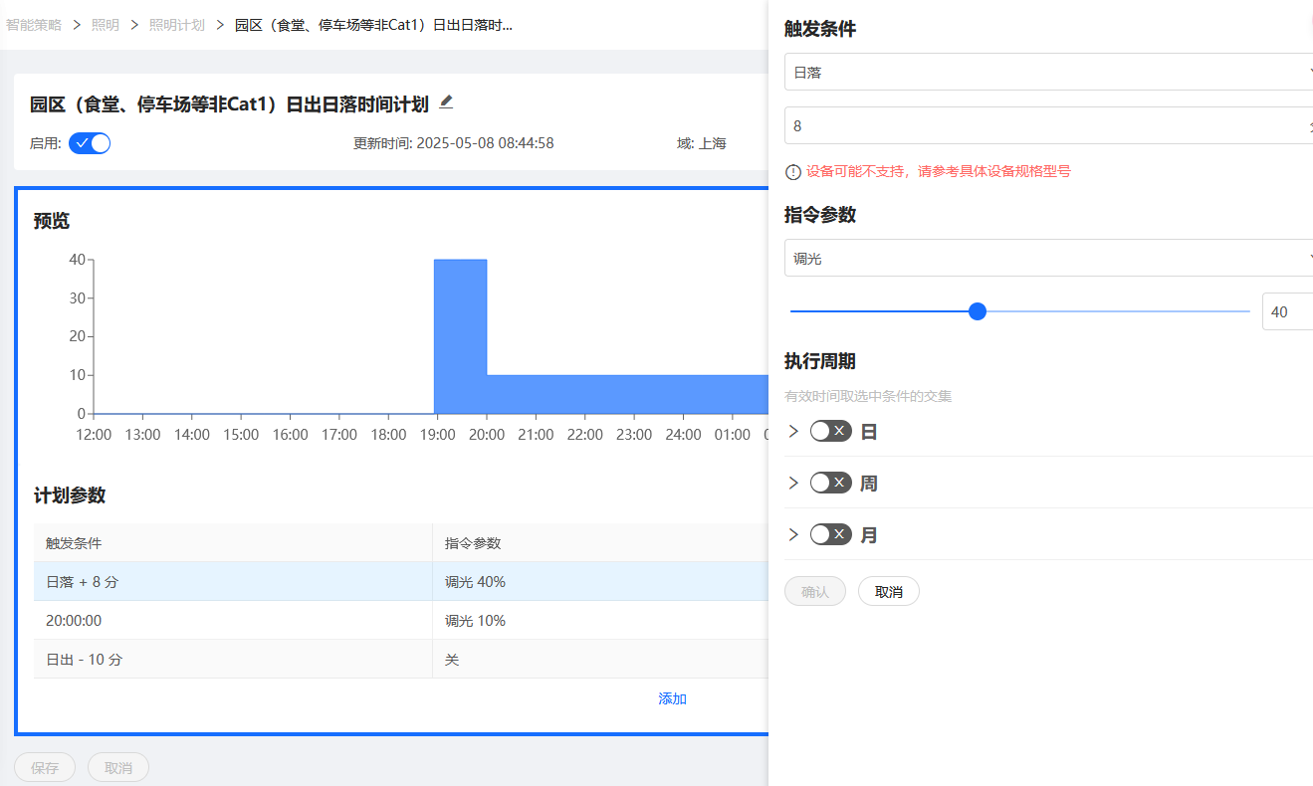
Task: Toggle the 启用 switch off
Action: (x=90, y=143)
